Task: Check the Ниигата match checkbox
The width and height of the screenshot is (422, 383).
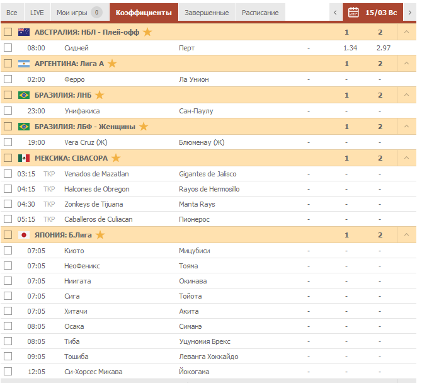Action: click(8, 281)
